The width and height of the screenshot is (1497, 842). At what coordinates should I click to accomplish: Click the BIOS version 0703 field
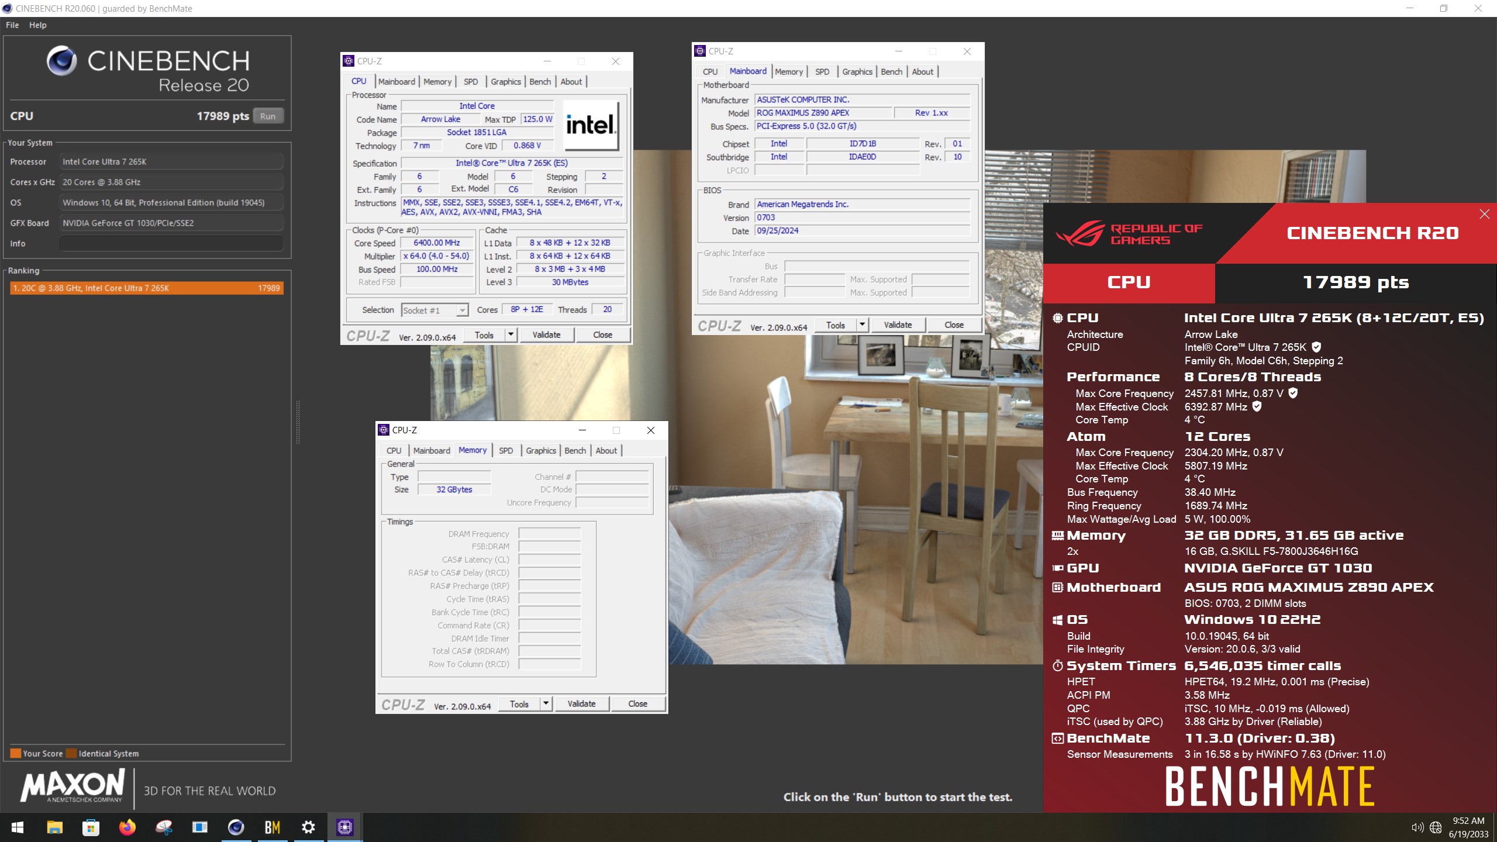863,218
